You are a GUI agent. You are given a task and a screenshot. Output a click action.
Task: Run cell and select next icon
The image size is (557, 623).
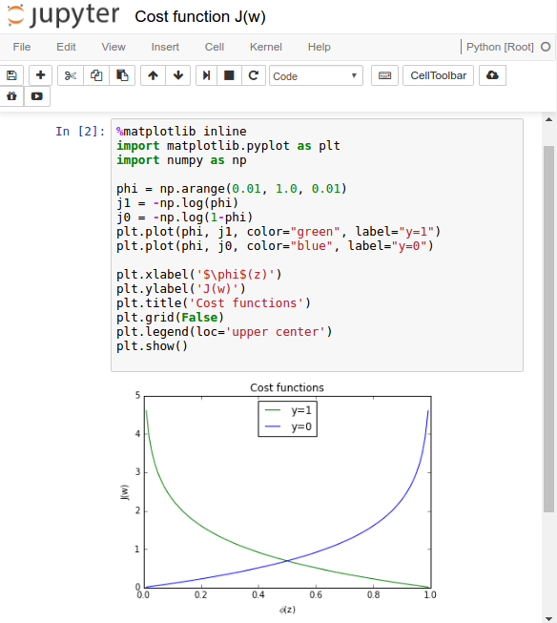(206, 75)
